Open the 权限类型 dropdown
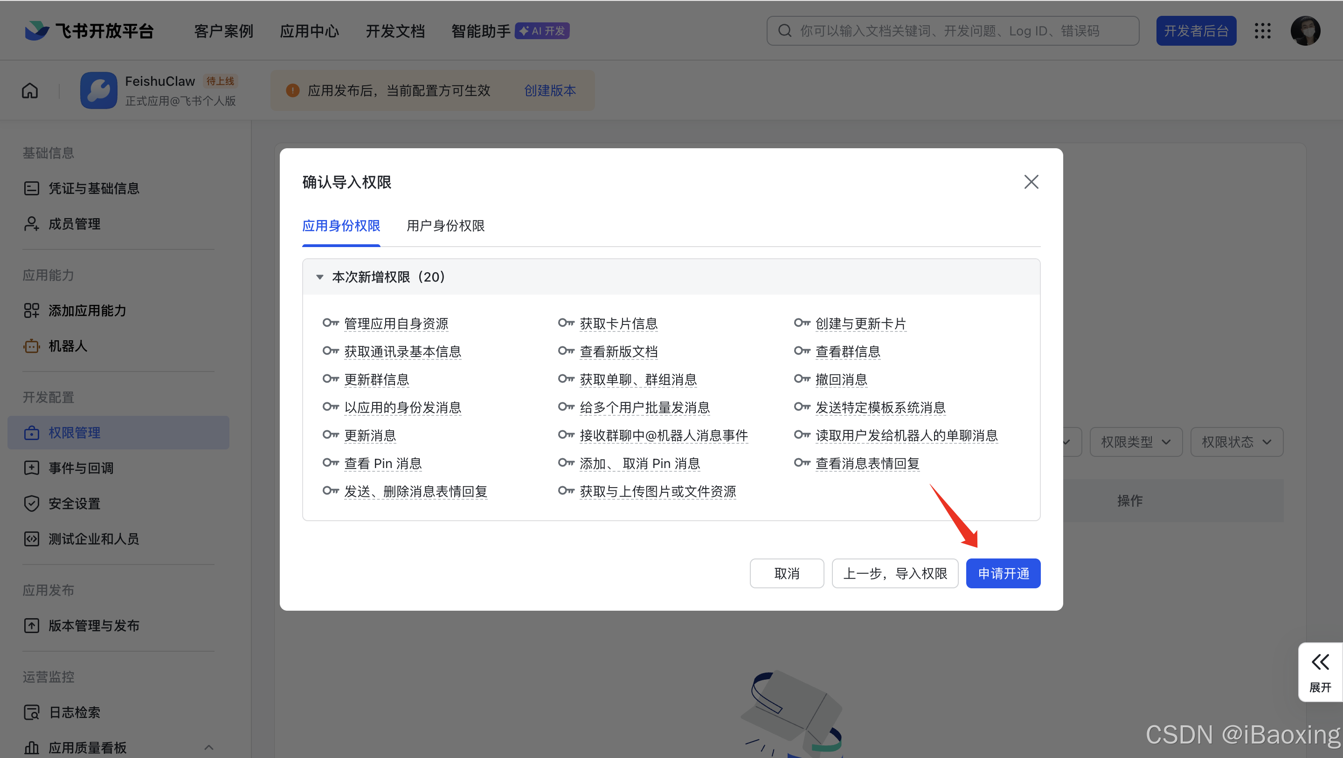 pyautogui.click(x=1135, y=441)
